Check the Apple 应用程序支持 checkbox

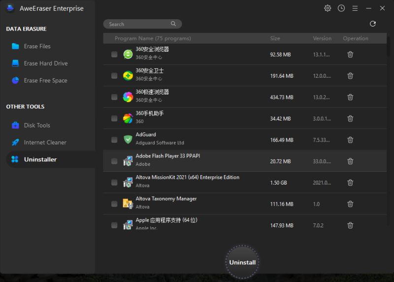click(x=114, y=225)
